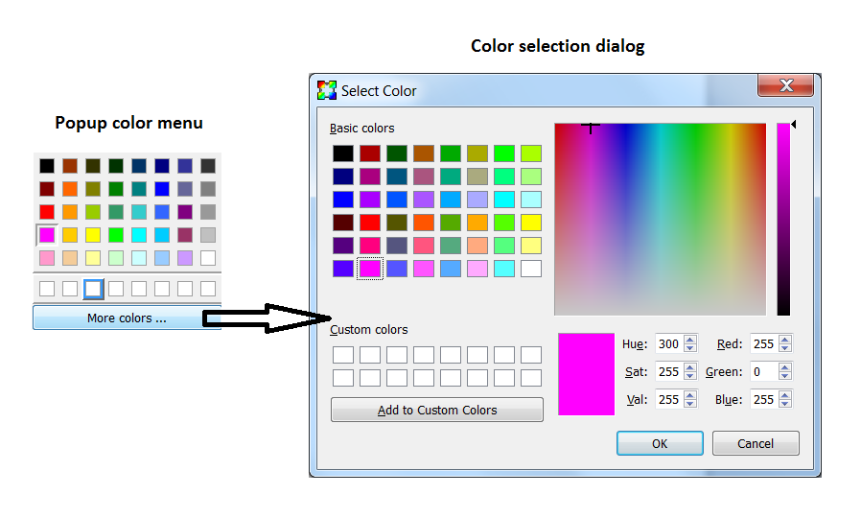This screenshot has height=518, width=861.
Task: Click the Sat input field
Action: [669, 372]
